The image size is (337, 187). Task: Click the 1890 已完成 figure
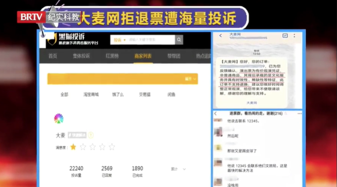(137, 171)
